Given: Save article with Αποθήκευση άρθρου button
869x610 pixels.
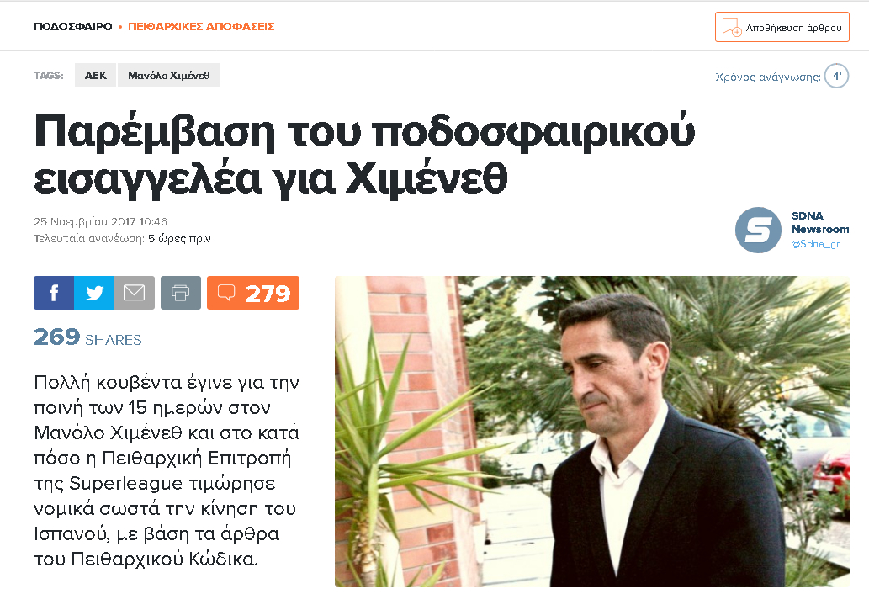Looking at the screenshot, I should (x=782, y=27).
